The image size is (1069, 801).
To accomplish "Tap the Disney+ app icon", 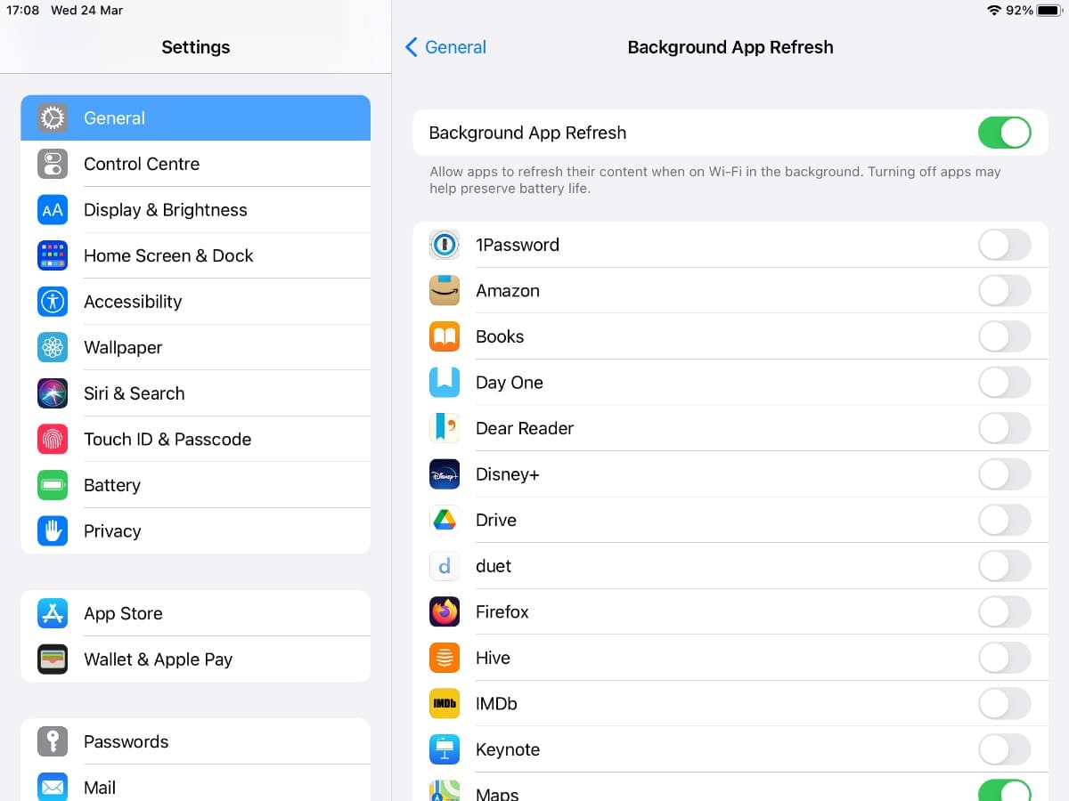I will coord(445,474).
